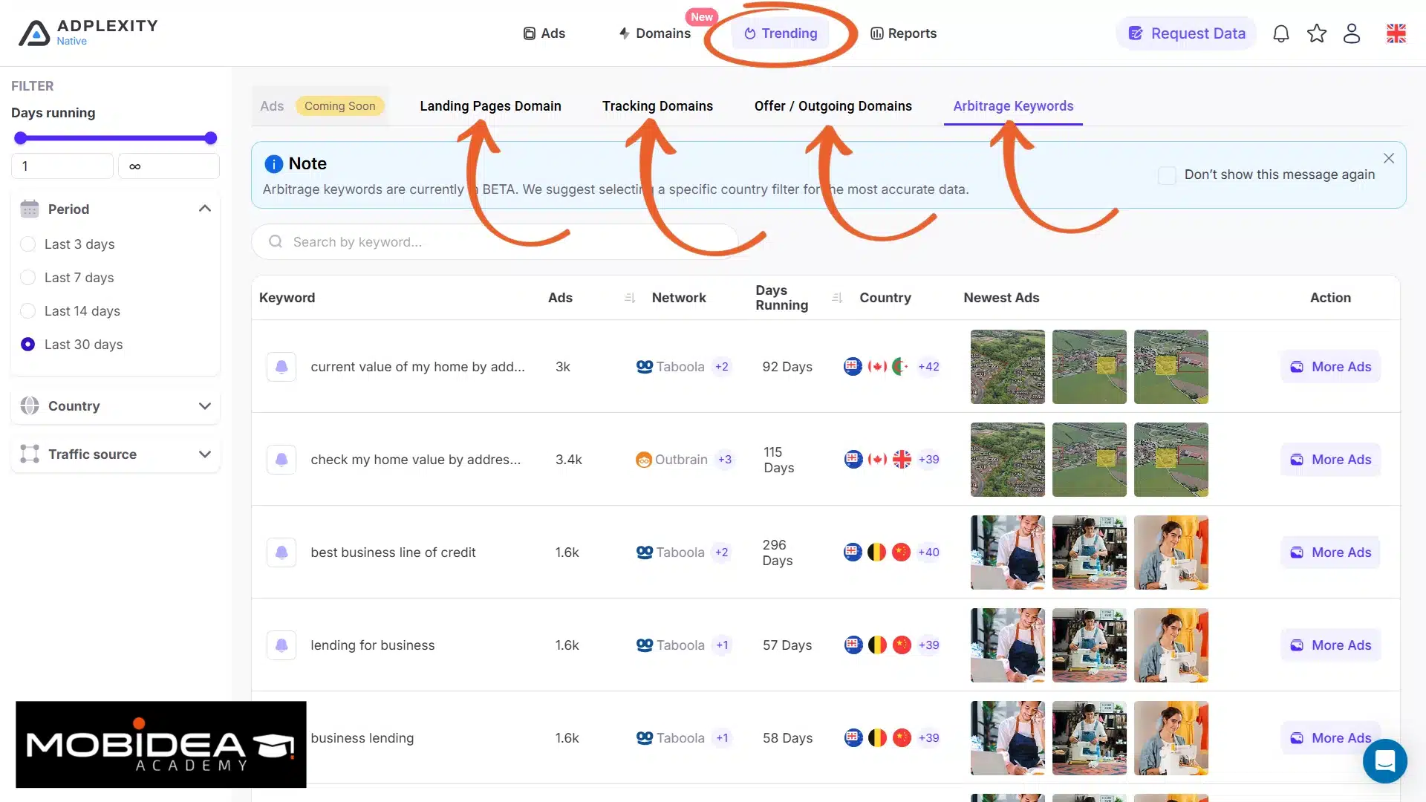Click the +2 networks badge in first row
This screenshot has height=802, width=1426.
pos(721,367)
